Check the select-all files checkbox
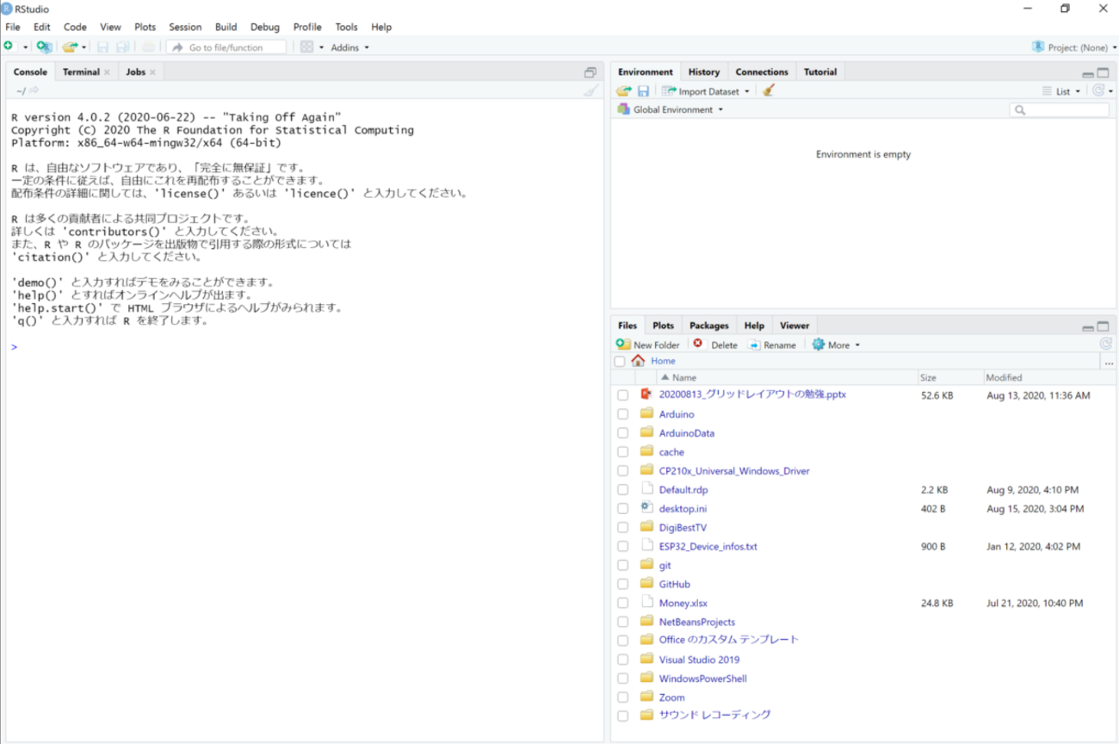 coord(620,362)
